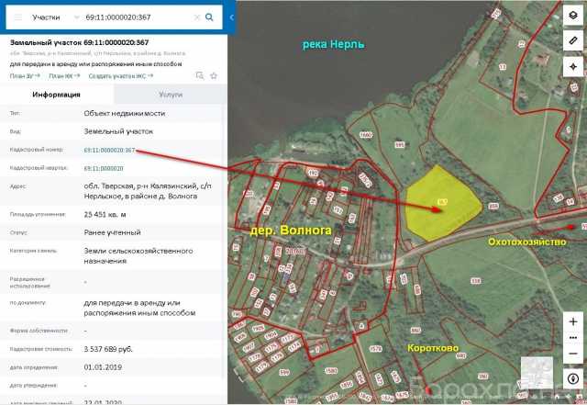
Task: Open the План КК link
Action: tap(64, 76)
